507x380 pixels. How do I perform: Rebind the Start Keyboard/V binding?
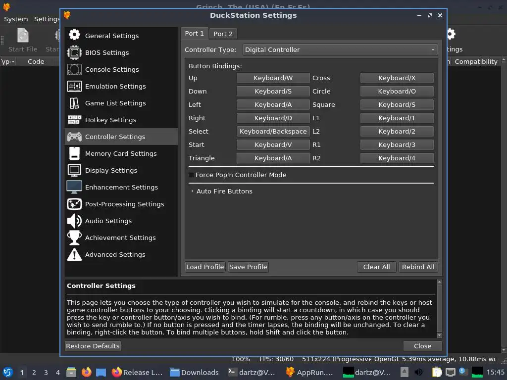[273, 145]
